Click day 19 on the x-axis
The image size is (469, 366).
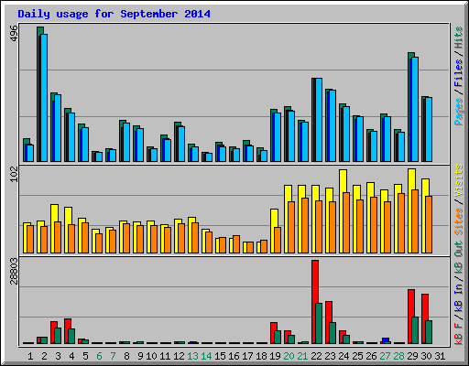[275, 356]
